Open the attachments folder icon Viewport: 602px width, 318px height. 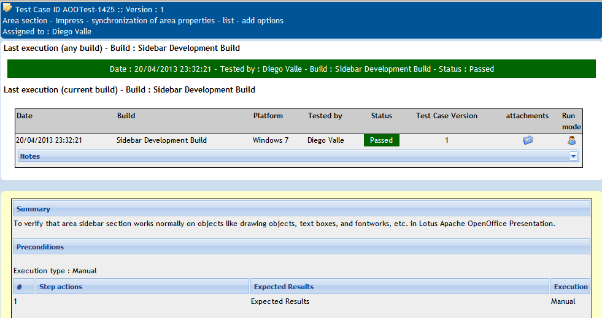(x=528, y=140)
